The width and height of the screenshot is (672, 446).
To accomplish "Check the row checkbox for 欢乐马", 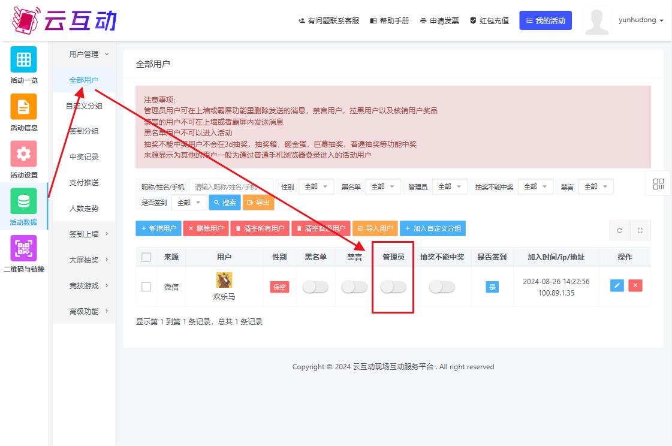I will [x=146, y=287].
